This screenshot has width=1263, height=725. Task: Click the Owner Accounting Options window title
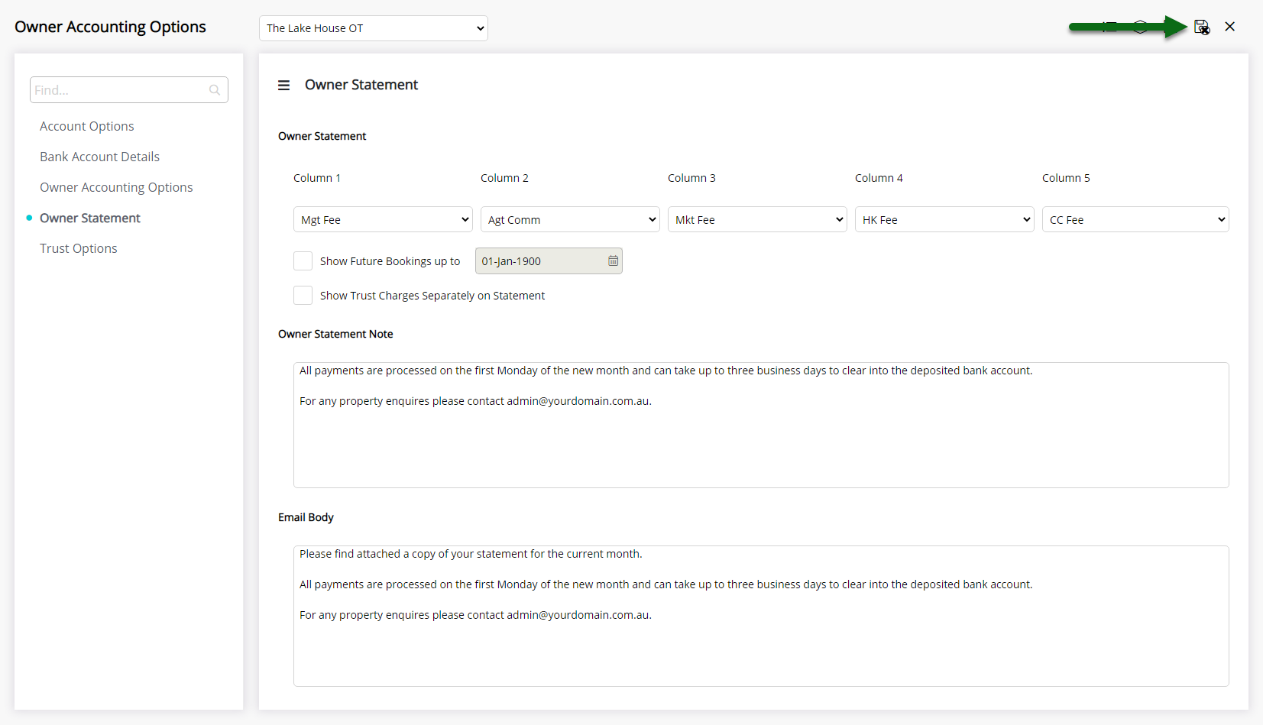[x=110, y=27]
